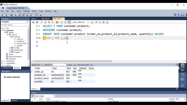Click the create new stored procedure icon
This screenshot has height=105, width=187.
(28, 15)
